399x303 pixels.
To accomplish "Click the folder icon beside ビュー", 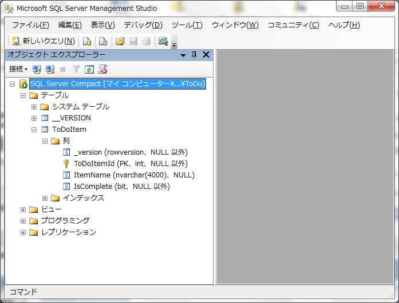I will click(33, 209).
